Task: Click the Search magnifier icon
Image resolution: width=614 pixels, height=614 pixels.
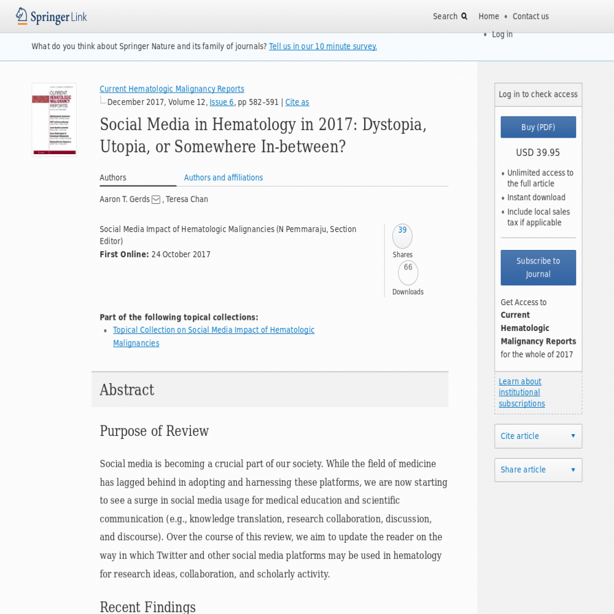Action: point(464,17)
